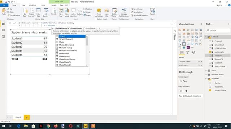Viewport: 231px width, 129px height.
Task: Open the Fields well tab icon
Action: tap(182, 53)
